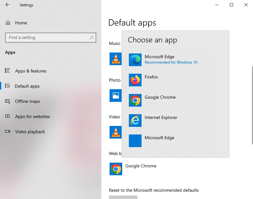
Task: Click the Default apps sidebar icon
Action: point(7,86)
